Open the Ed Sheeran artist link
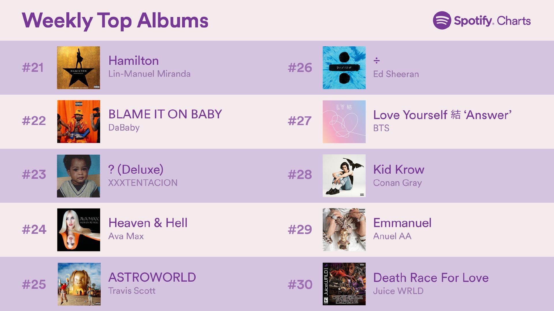 click(396, 74)
